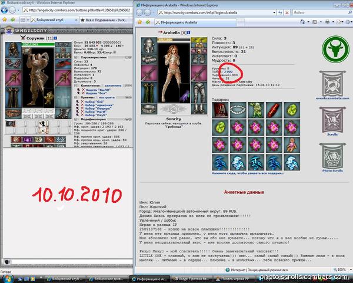
Task: Select the Набор "Пещера" link
Action: (98, 108)
